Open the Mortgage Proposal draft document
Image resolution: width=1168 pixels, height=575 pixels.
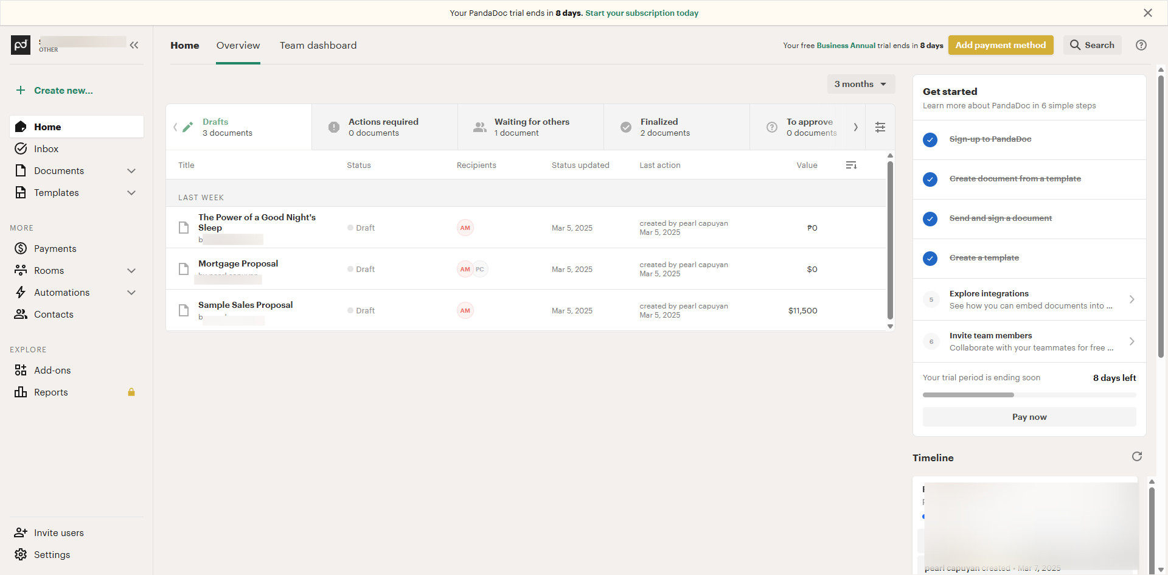point(238,264)
